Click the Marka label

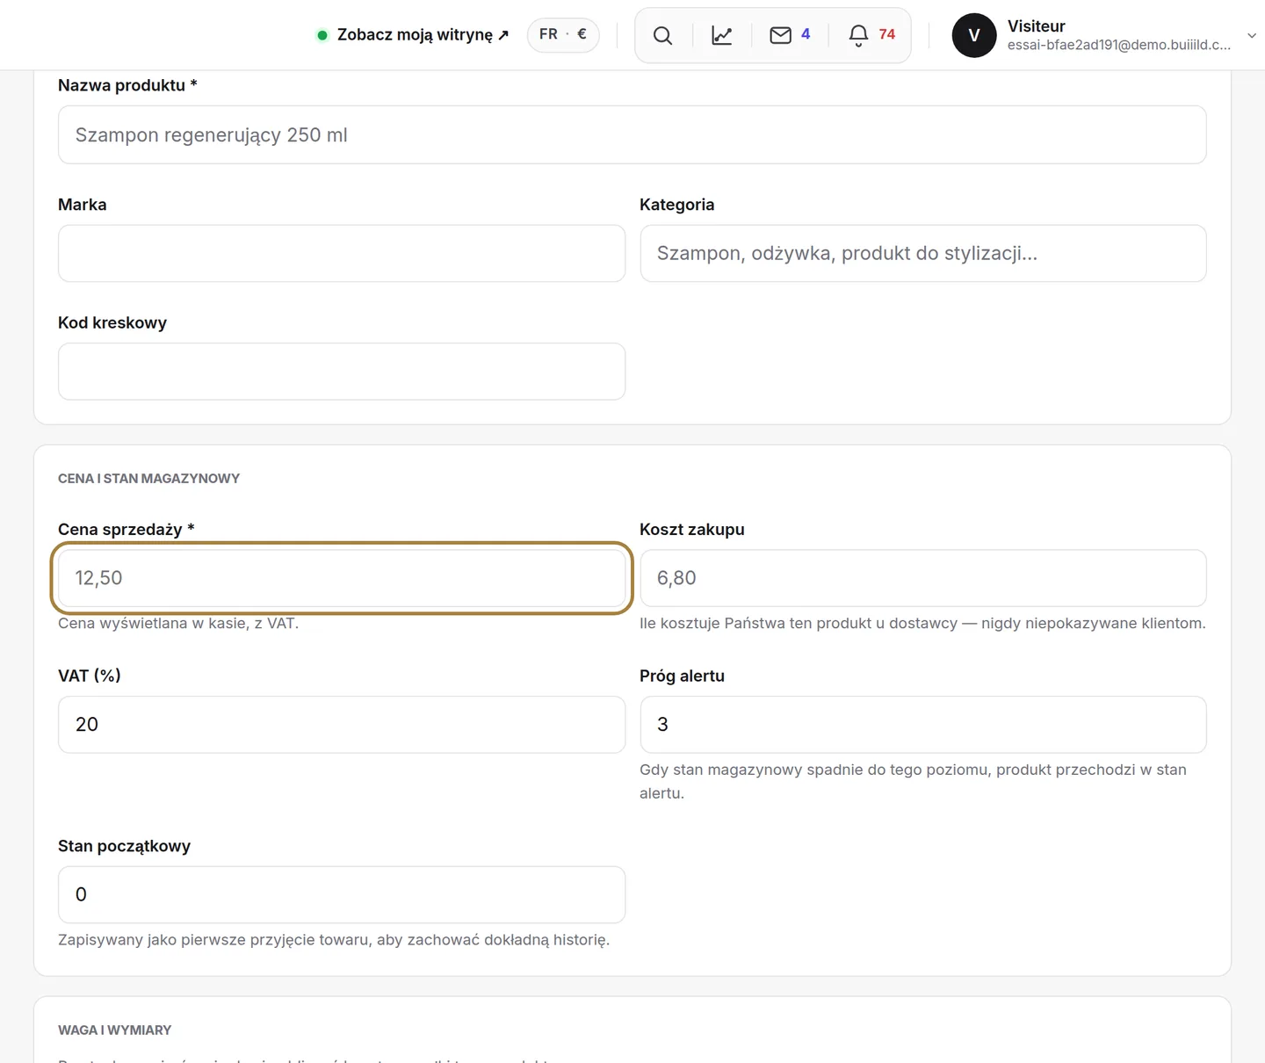click(x=83, y=205)
